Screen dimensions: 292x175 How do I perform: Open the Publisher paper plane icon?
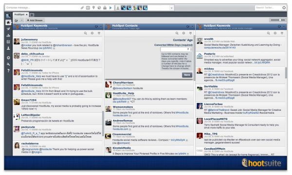coord(8,29)
